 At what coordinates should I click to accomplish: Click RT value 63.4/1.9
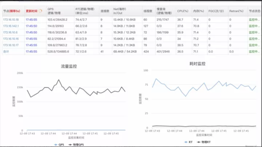pyautogui.click(x=81, y=32)
